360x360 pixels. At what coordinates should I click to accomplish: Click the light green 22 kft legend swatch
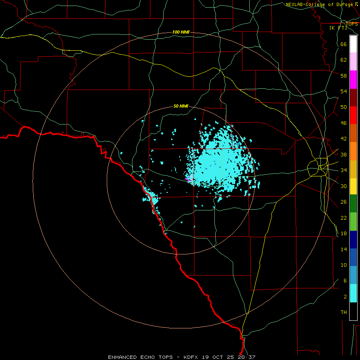[353, 222]
